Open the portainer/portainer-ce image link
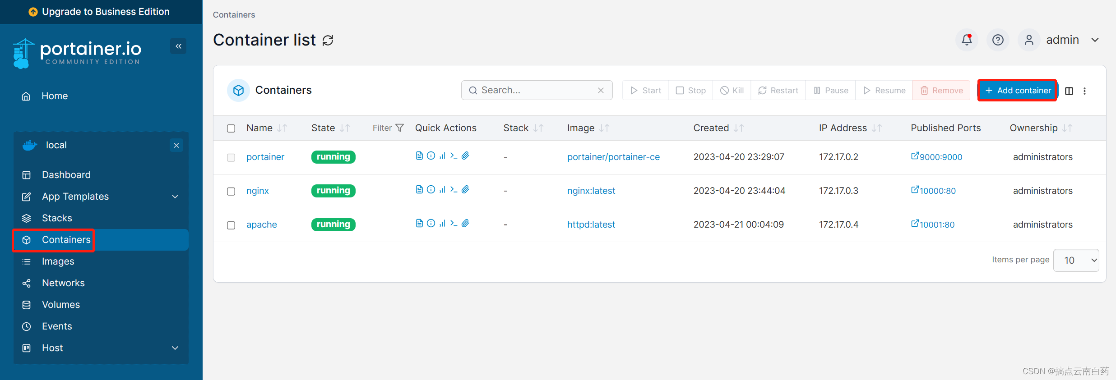 (x=613, y=157)
